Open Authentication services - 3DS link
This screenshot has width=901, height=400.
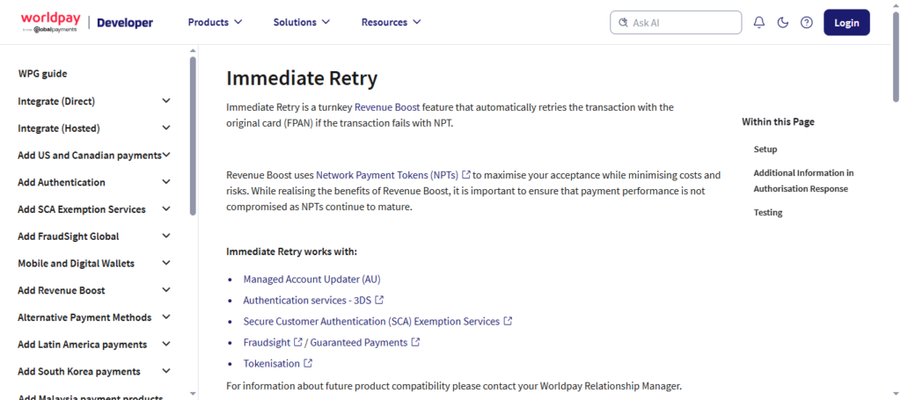click(x=307, y=300)
